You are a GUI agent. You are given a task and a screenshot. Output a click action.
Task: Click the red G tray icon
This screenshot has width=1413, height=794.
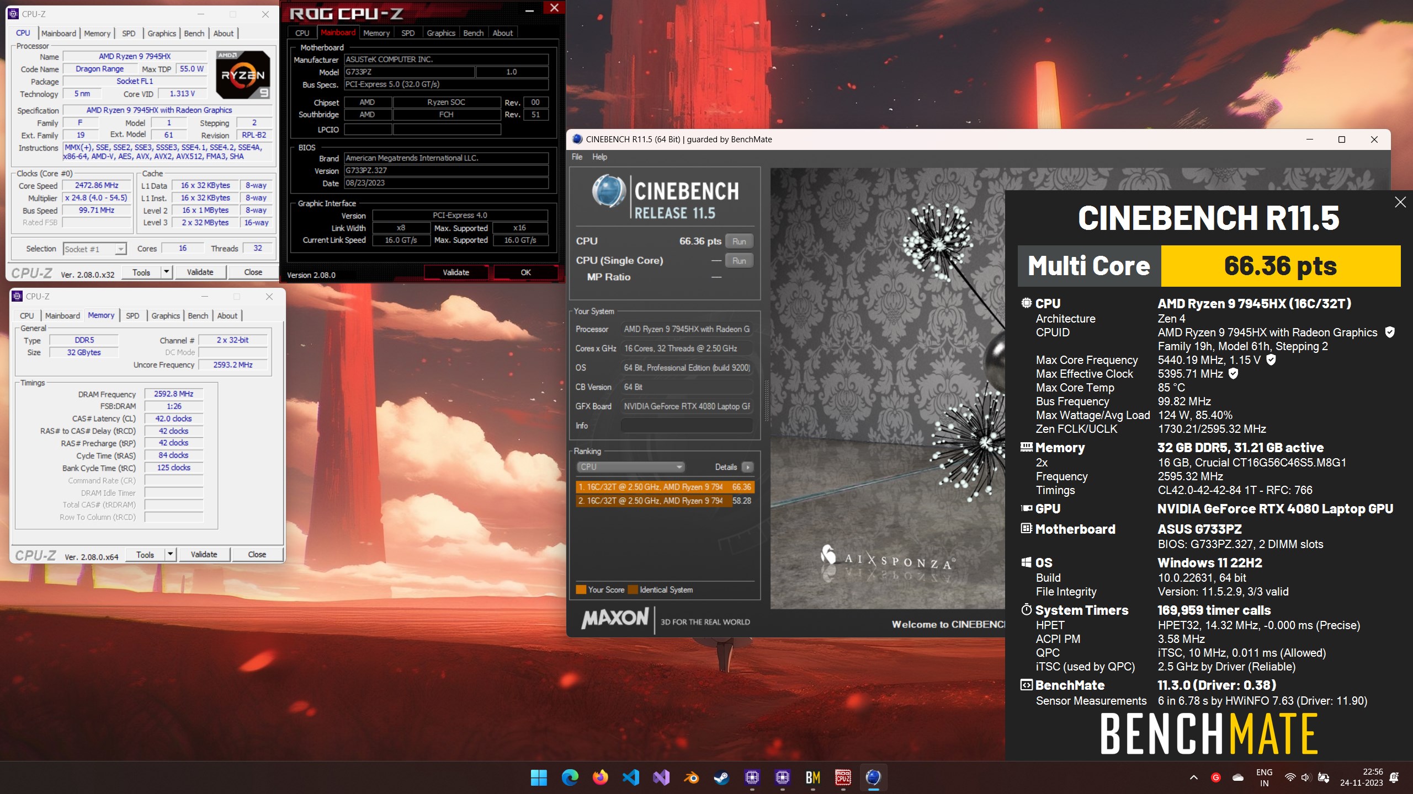tap(1215, 777)
